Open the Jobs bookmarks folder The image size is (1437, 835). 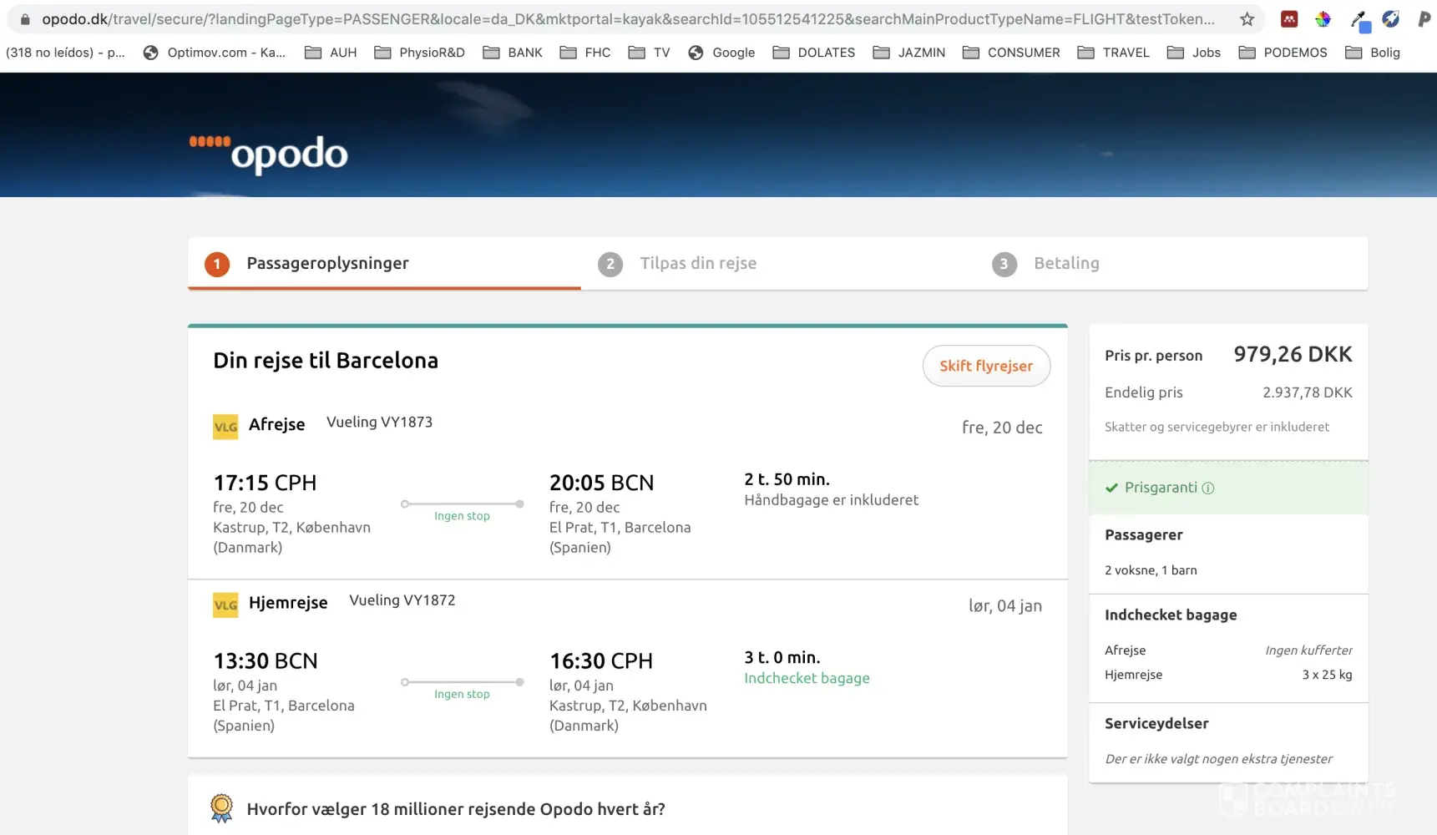click(x=1194, y=53)
